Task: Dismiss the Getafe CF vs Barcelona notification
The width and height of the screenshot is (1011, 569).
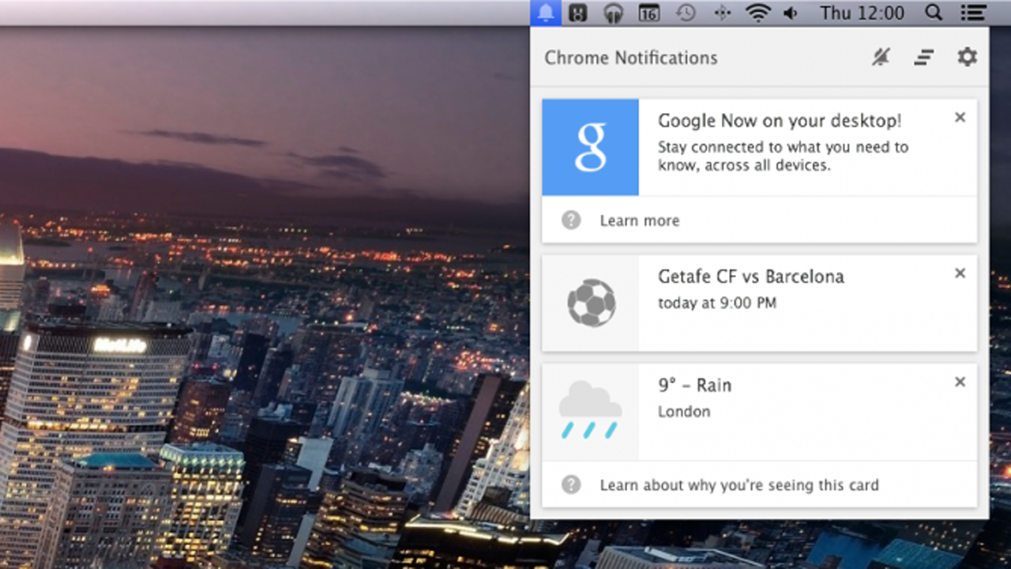Action: point(960,273)
